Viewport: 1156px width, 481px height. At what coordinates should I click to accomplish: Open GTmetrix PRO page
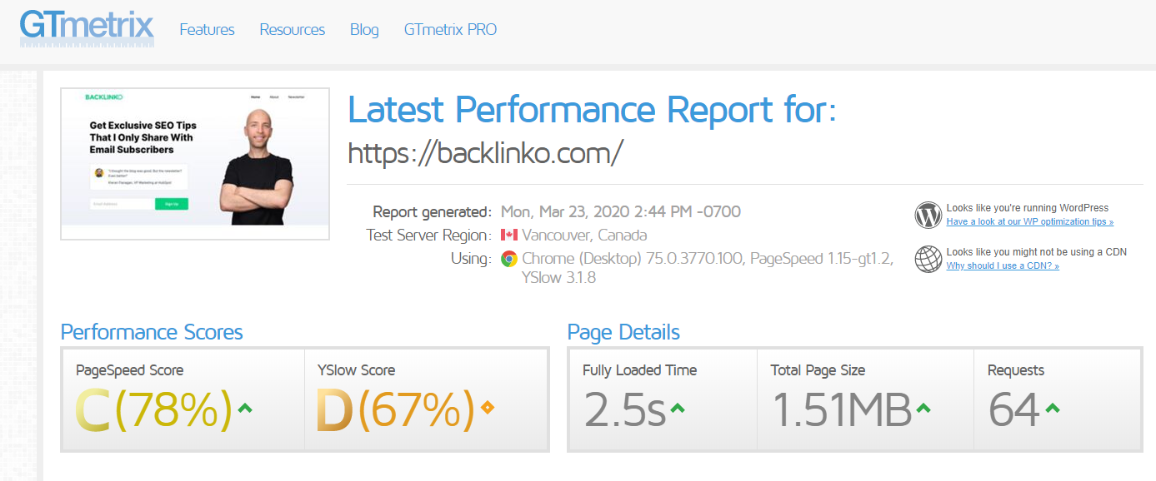point(450,30)
